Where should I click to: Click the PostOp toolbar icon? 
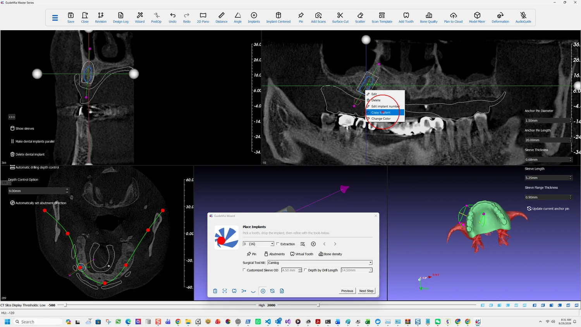click(x=156, y=17)
